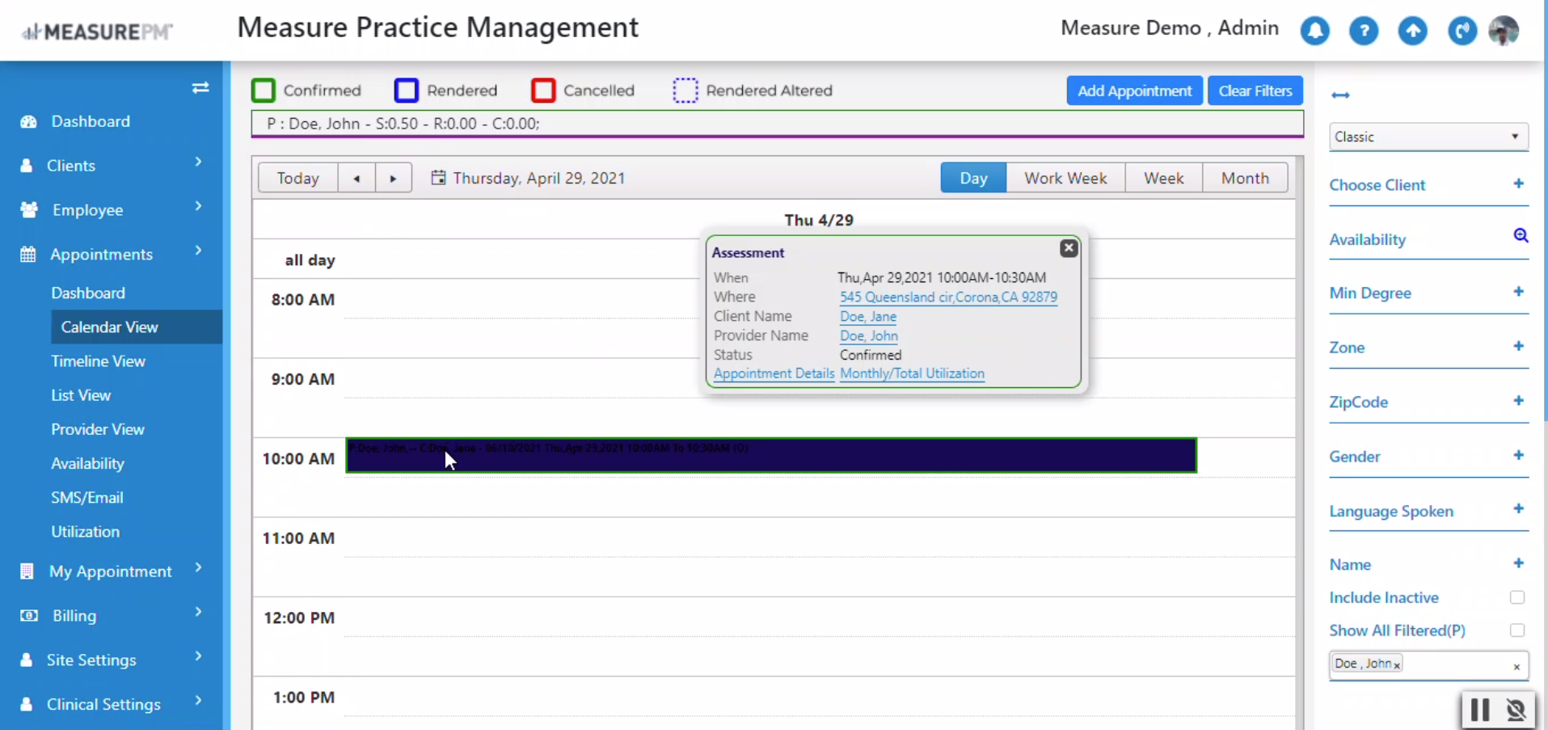Screen dimensions: 1548x730
Task: Select the 10:00 AM appointment block
Action: coord(771,455)
